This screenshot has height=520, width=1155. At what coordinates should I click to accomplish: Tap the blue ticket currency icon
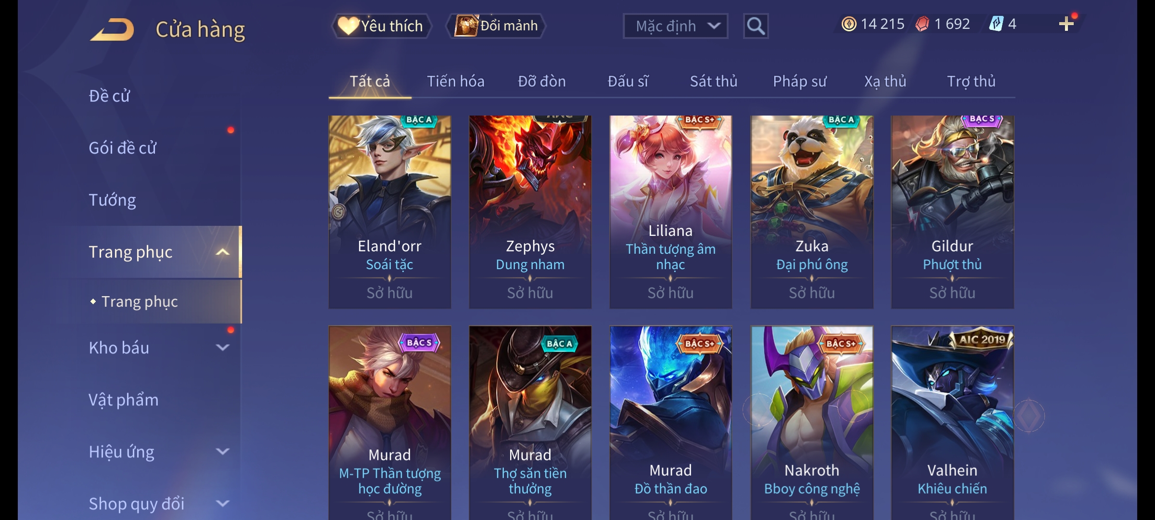click(x=996, y=24)
